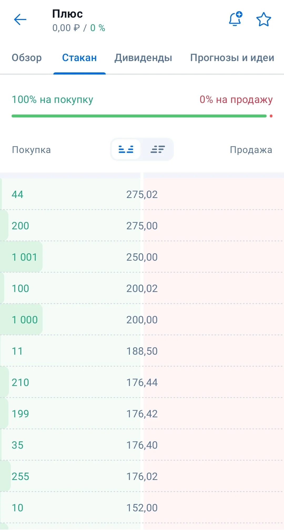Open the Обзор tab
This screenshot has width=284, height=530.
27,58
